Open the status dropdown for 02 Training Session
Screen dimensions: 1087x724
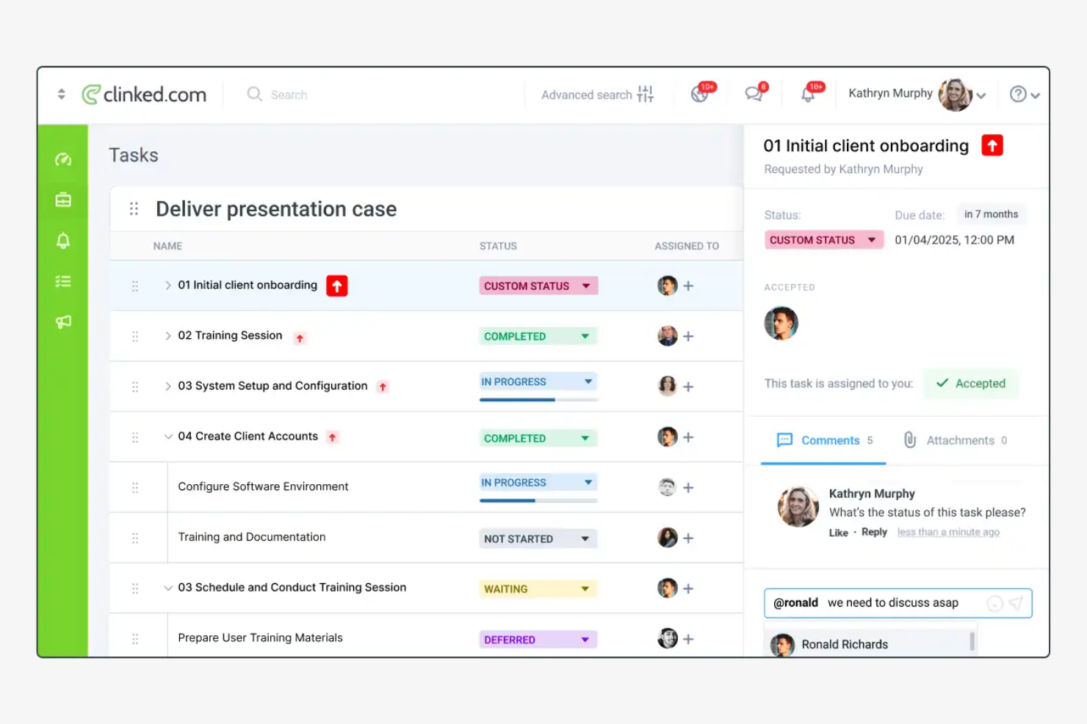pyautogui.click(x=585, y=336)
